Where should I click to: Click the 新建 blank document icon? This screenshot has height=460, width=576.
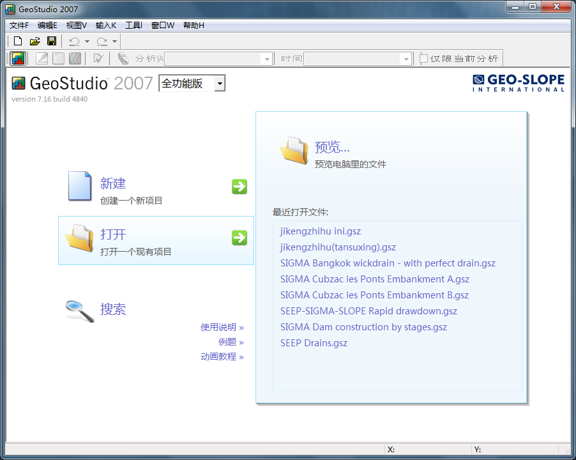(x=80, y=186)
